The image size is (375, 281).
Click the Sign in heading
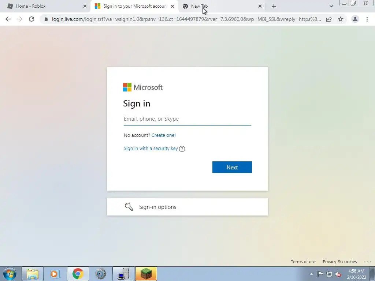pyautogui.click(x=137, y=104)
